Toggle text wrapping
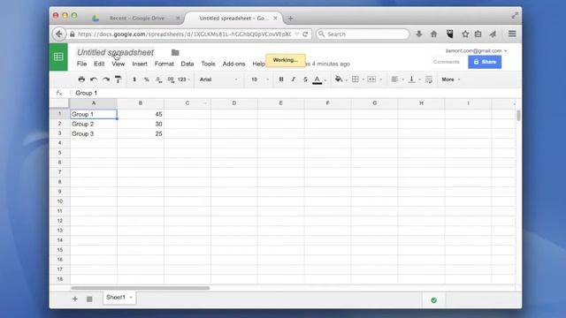 pos(429,79)
